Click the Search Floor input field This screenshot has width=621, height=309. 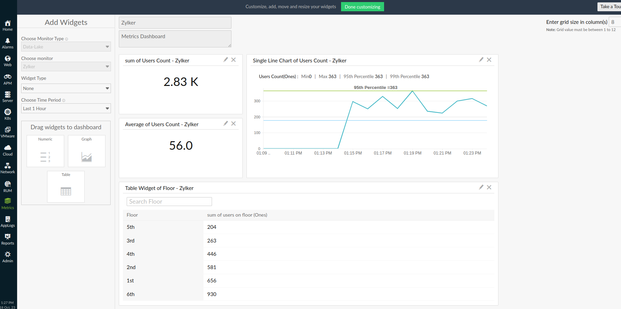click(x=169, y=201)
